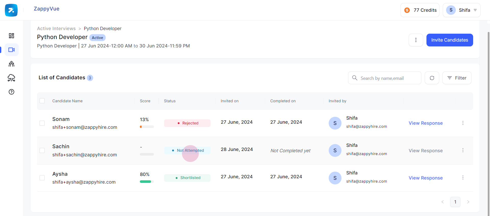This screenshot has width=490, height=216.
Task: Click the page vertical scrollbar
Action: tap(488, 124)
